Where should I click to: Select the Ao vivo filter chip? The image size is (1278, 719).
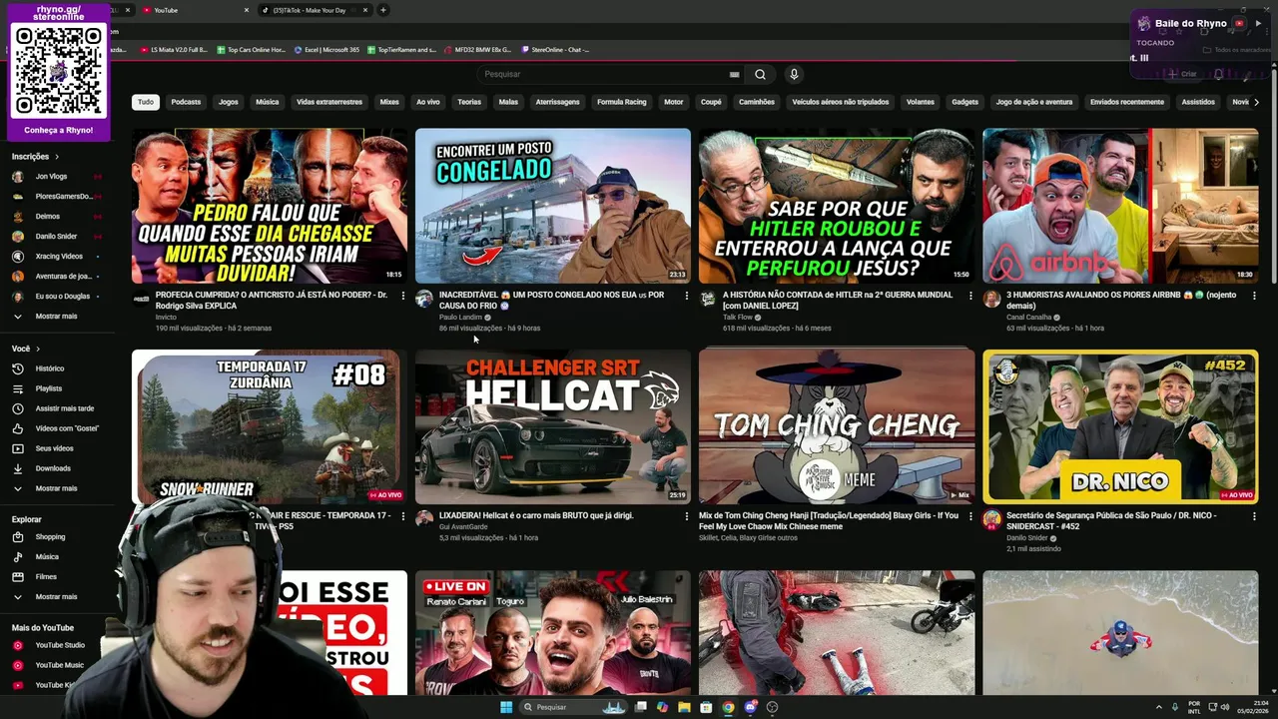(x=428, y=102)
